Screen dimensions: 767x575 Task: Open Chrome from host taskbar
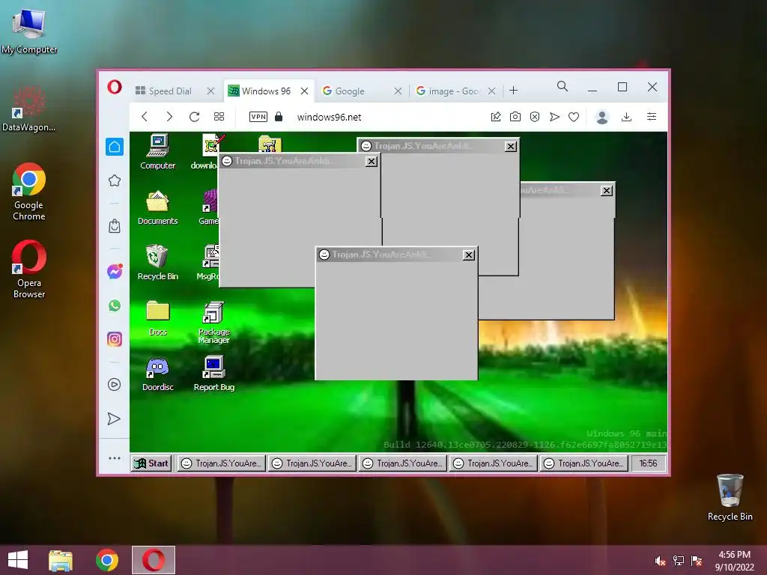pyautogui.click(x=107, y=560)
